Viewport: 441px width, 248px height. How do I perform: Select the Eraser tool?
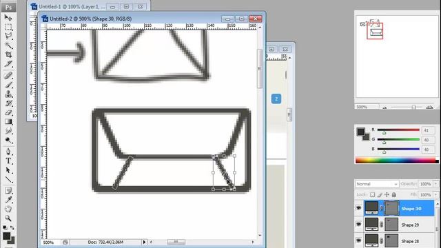(8, 112)
